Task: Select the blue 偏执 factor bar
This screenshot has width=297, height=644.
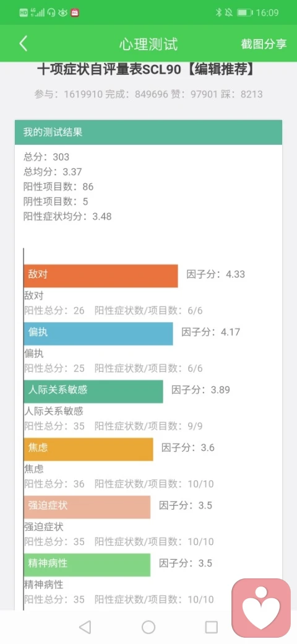Action: 98,334
